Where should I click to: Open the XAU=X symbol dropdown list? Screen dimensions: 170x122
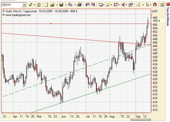pos(24,5)
